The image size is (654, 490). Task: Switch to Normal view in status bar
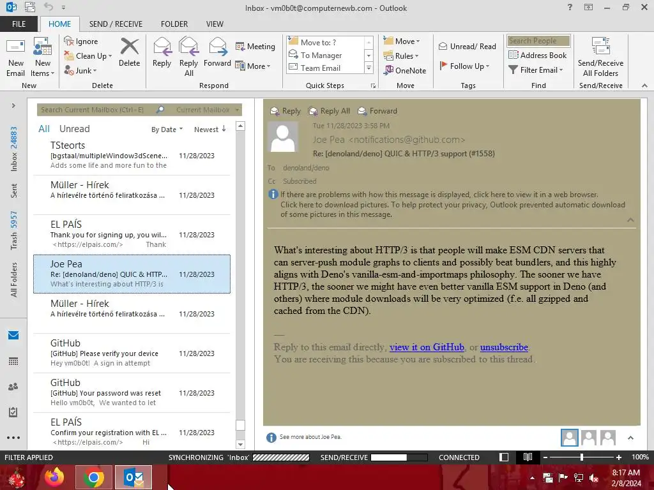click(x=504, y=457)
